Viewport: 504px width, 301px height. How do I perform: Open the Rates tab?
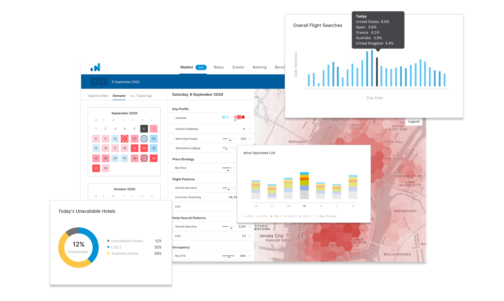click(x=219, y=67)
